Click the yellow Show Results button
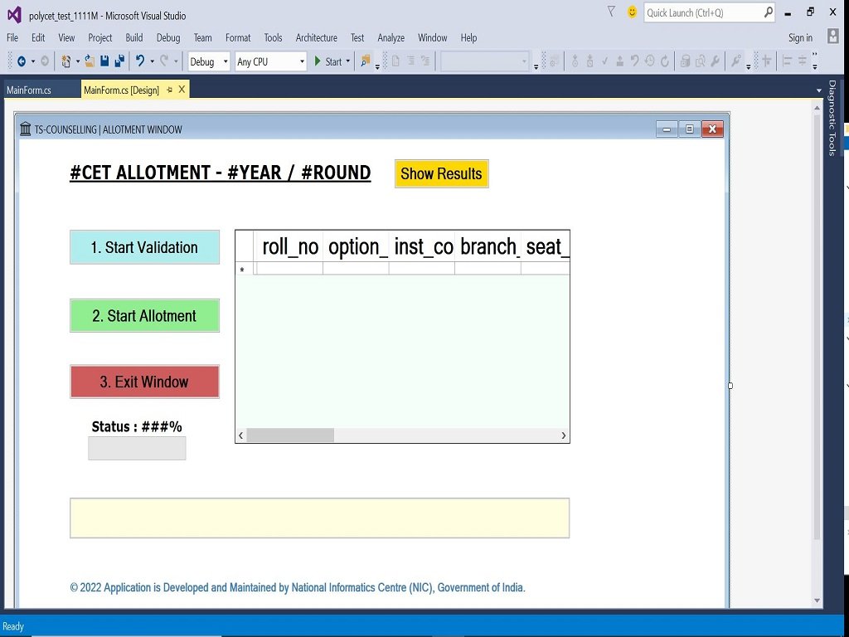 click(441, 174)
